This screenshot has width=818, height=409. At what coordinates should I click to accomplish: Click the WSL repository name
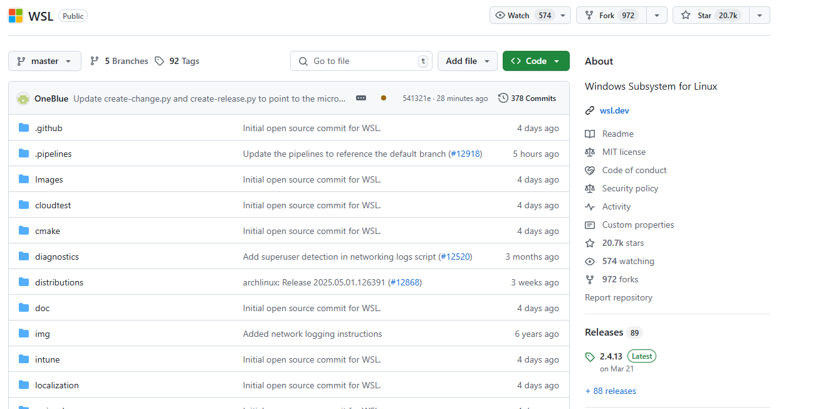[x=41, y=16]
